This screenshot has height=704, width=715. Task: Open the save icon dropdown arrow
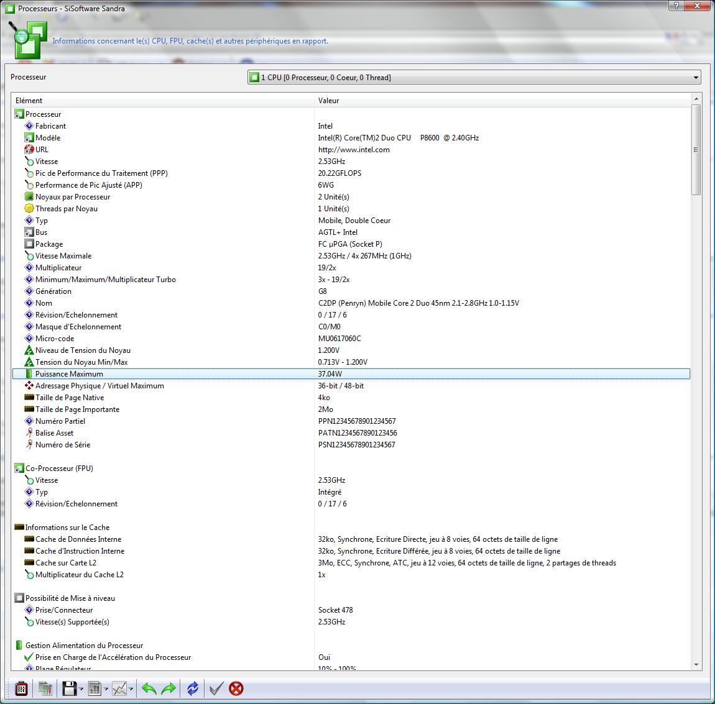tap(81, 689)
